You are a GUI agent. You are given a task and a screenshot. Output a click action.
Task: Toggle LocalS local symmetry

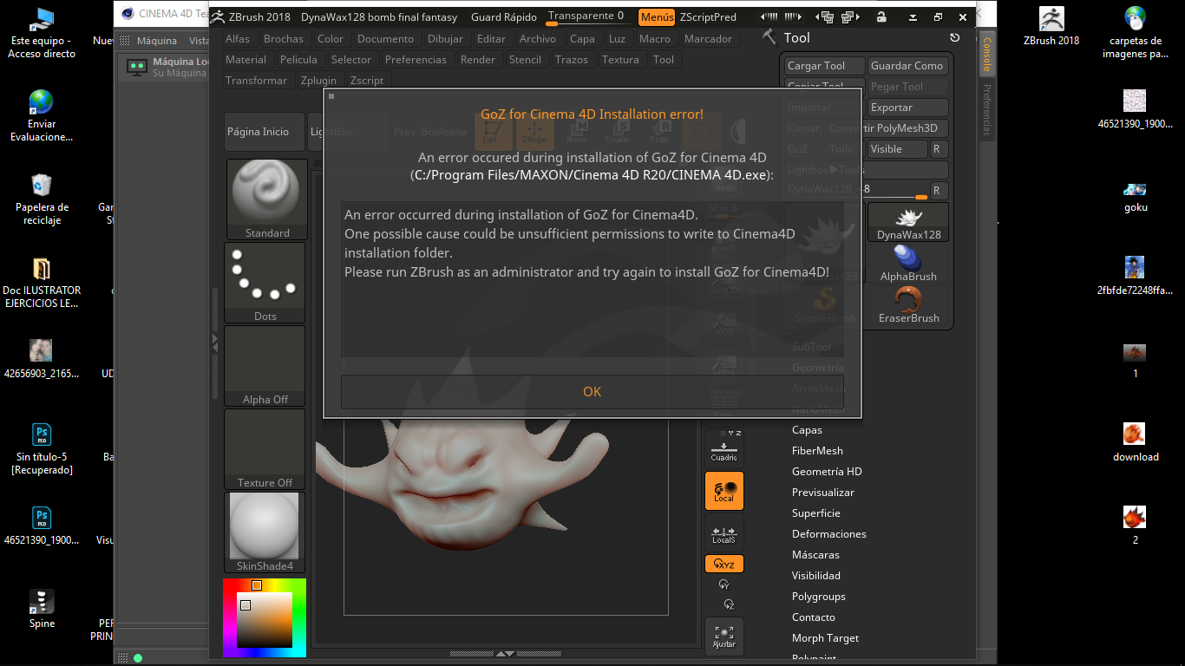724,532
